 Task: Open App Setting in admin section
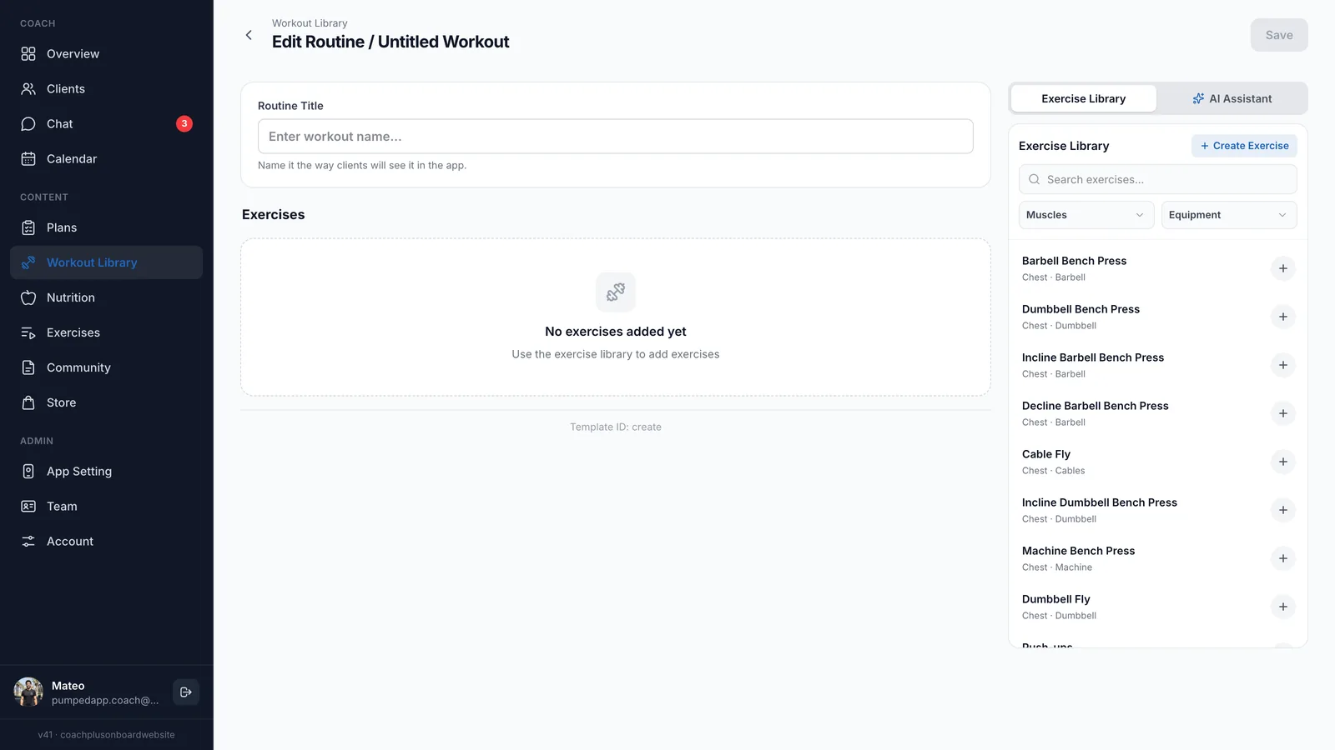click(106, 471)
